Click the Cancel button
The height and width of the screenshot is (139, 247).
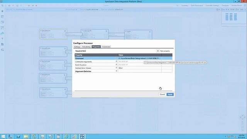[x=162, y=94]
